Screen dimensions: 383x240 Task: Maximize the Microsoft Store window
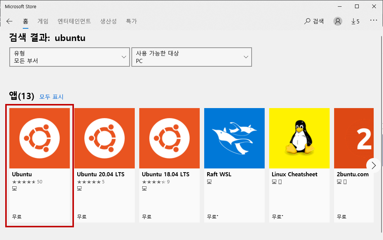(x=357, y=7)
